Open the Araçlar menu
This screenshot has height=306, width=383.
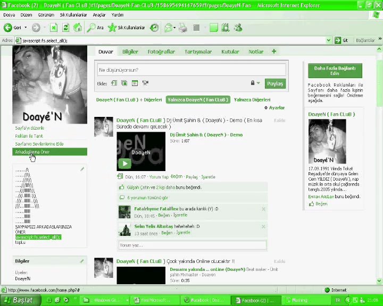click(99, 15)
